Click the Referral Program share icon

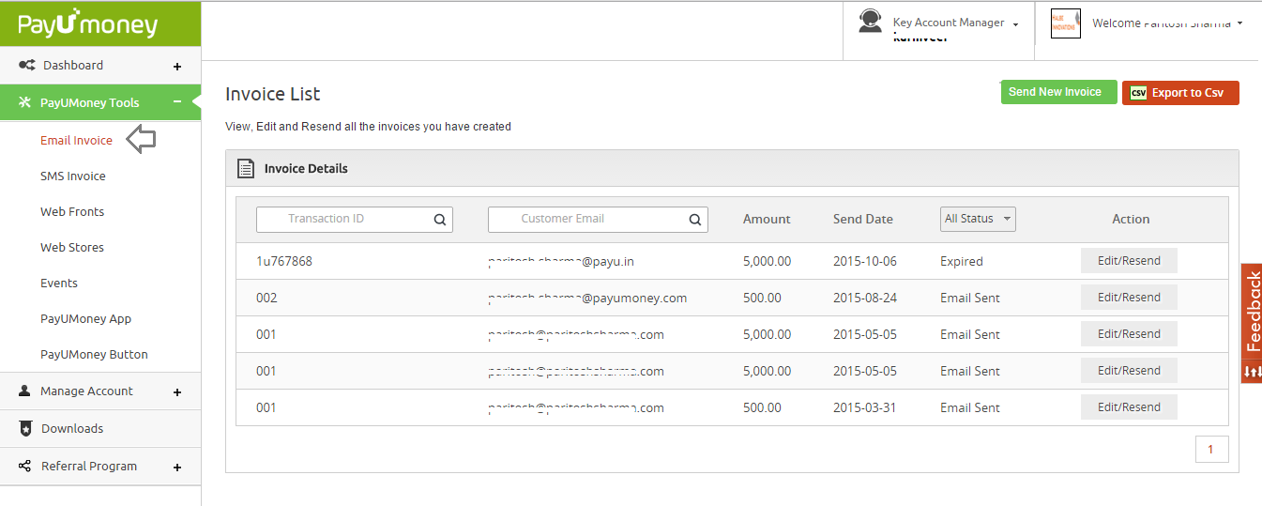pos(25,466)
